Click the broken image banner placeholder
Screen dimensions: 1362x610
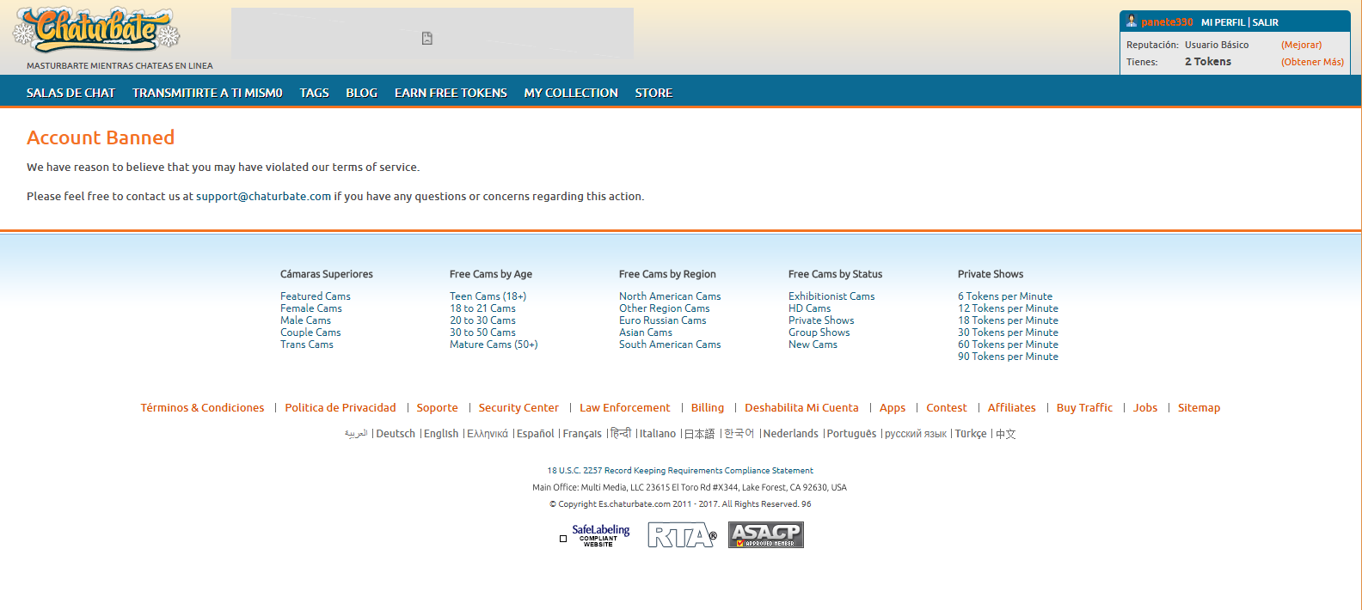427,38
